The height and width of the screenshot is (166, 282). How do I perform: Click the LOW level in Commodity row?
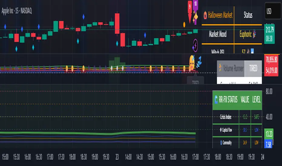click(256, 143)
